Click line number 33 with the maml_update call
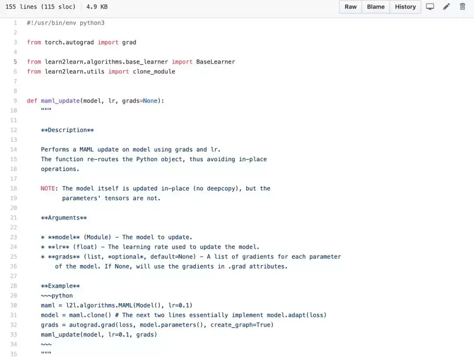The height and width of the screenshot is (359, 474). [x=14, y=334]
